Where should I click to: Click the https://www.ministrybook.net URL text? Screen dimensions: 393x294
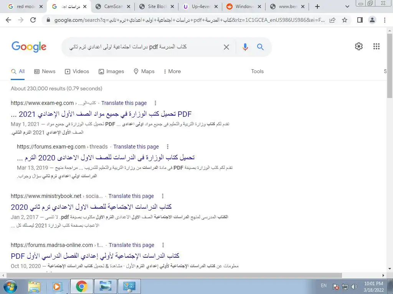[46, 196]
